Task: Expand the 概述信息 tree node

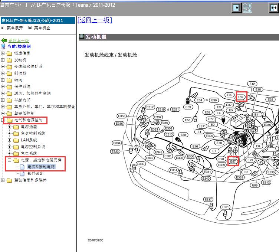Action: click(x=3, y=53)
